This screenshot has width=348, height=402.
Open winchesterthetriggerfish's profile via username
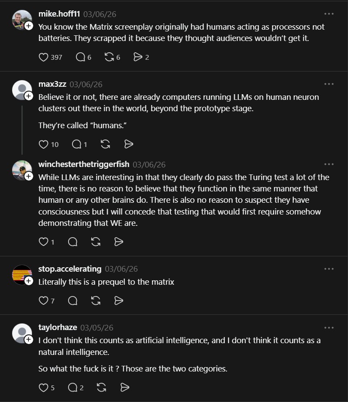pyautogui.click(x=84, y=164)
